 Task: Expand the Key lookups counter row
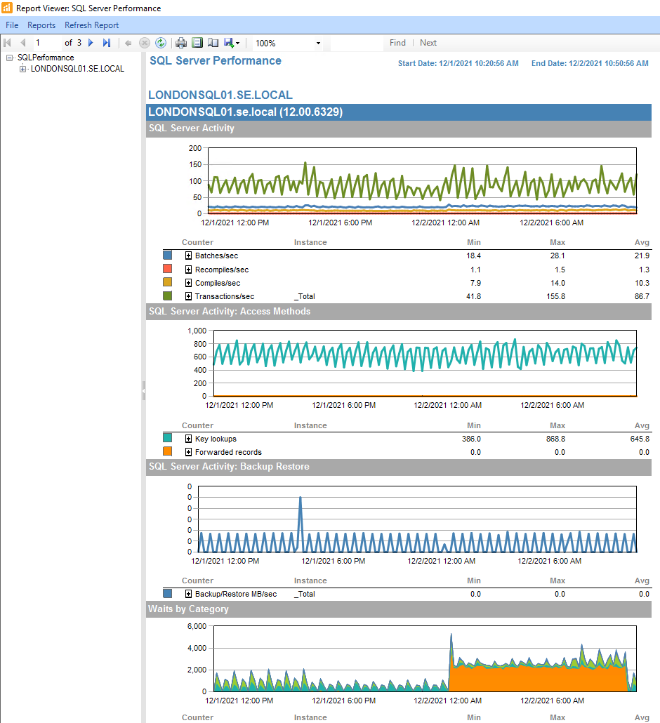pos(187,437)
